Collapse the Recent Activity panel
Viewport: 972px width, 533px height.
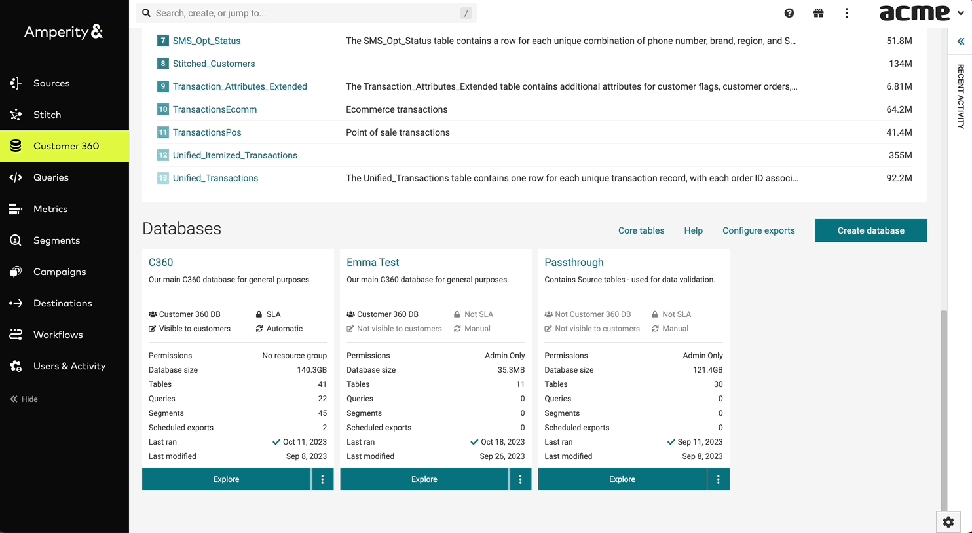(959, 41)
